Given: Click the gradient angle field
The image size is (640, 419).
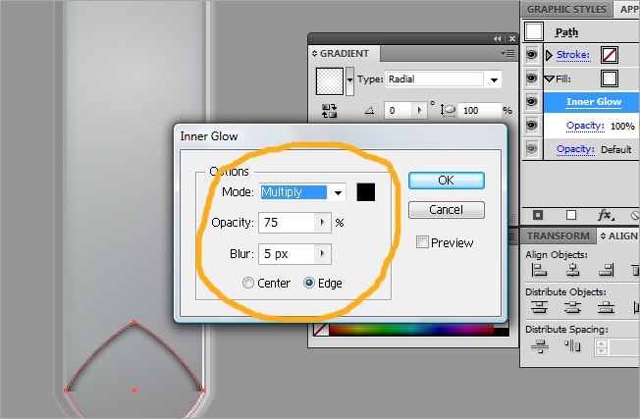Looking at the screenshot, I should (x=399, y=110).
